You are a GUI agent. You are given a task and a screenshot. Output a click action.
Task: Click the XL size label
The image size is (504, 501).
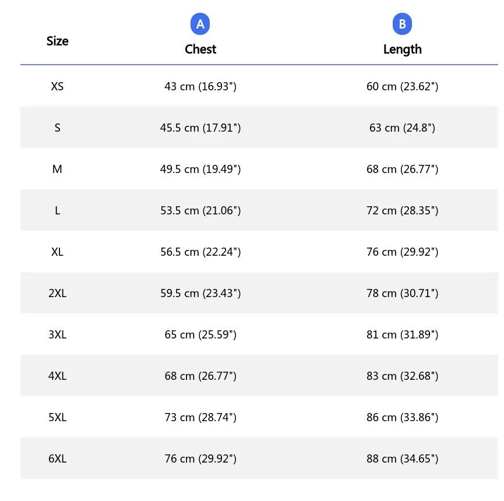click(x=57, y=252)
